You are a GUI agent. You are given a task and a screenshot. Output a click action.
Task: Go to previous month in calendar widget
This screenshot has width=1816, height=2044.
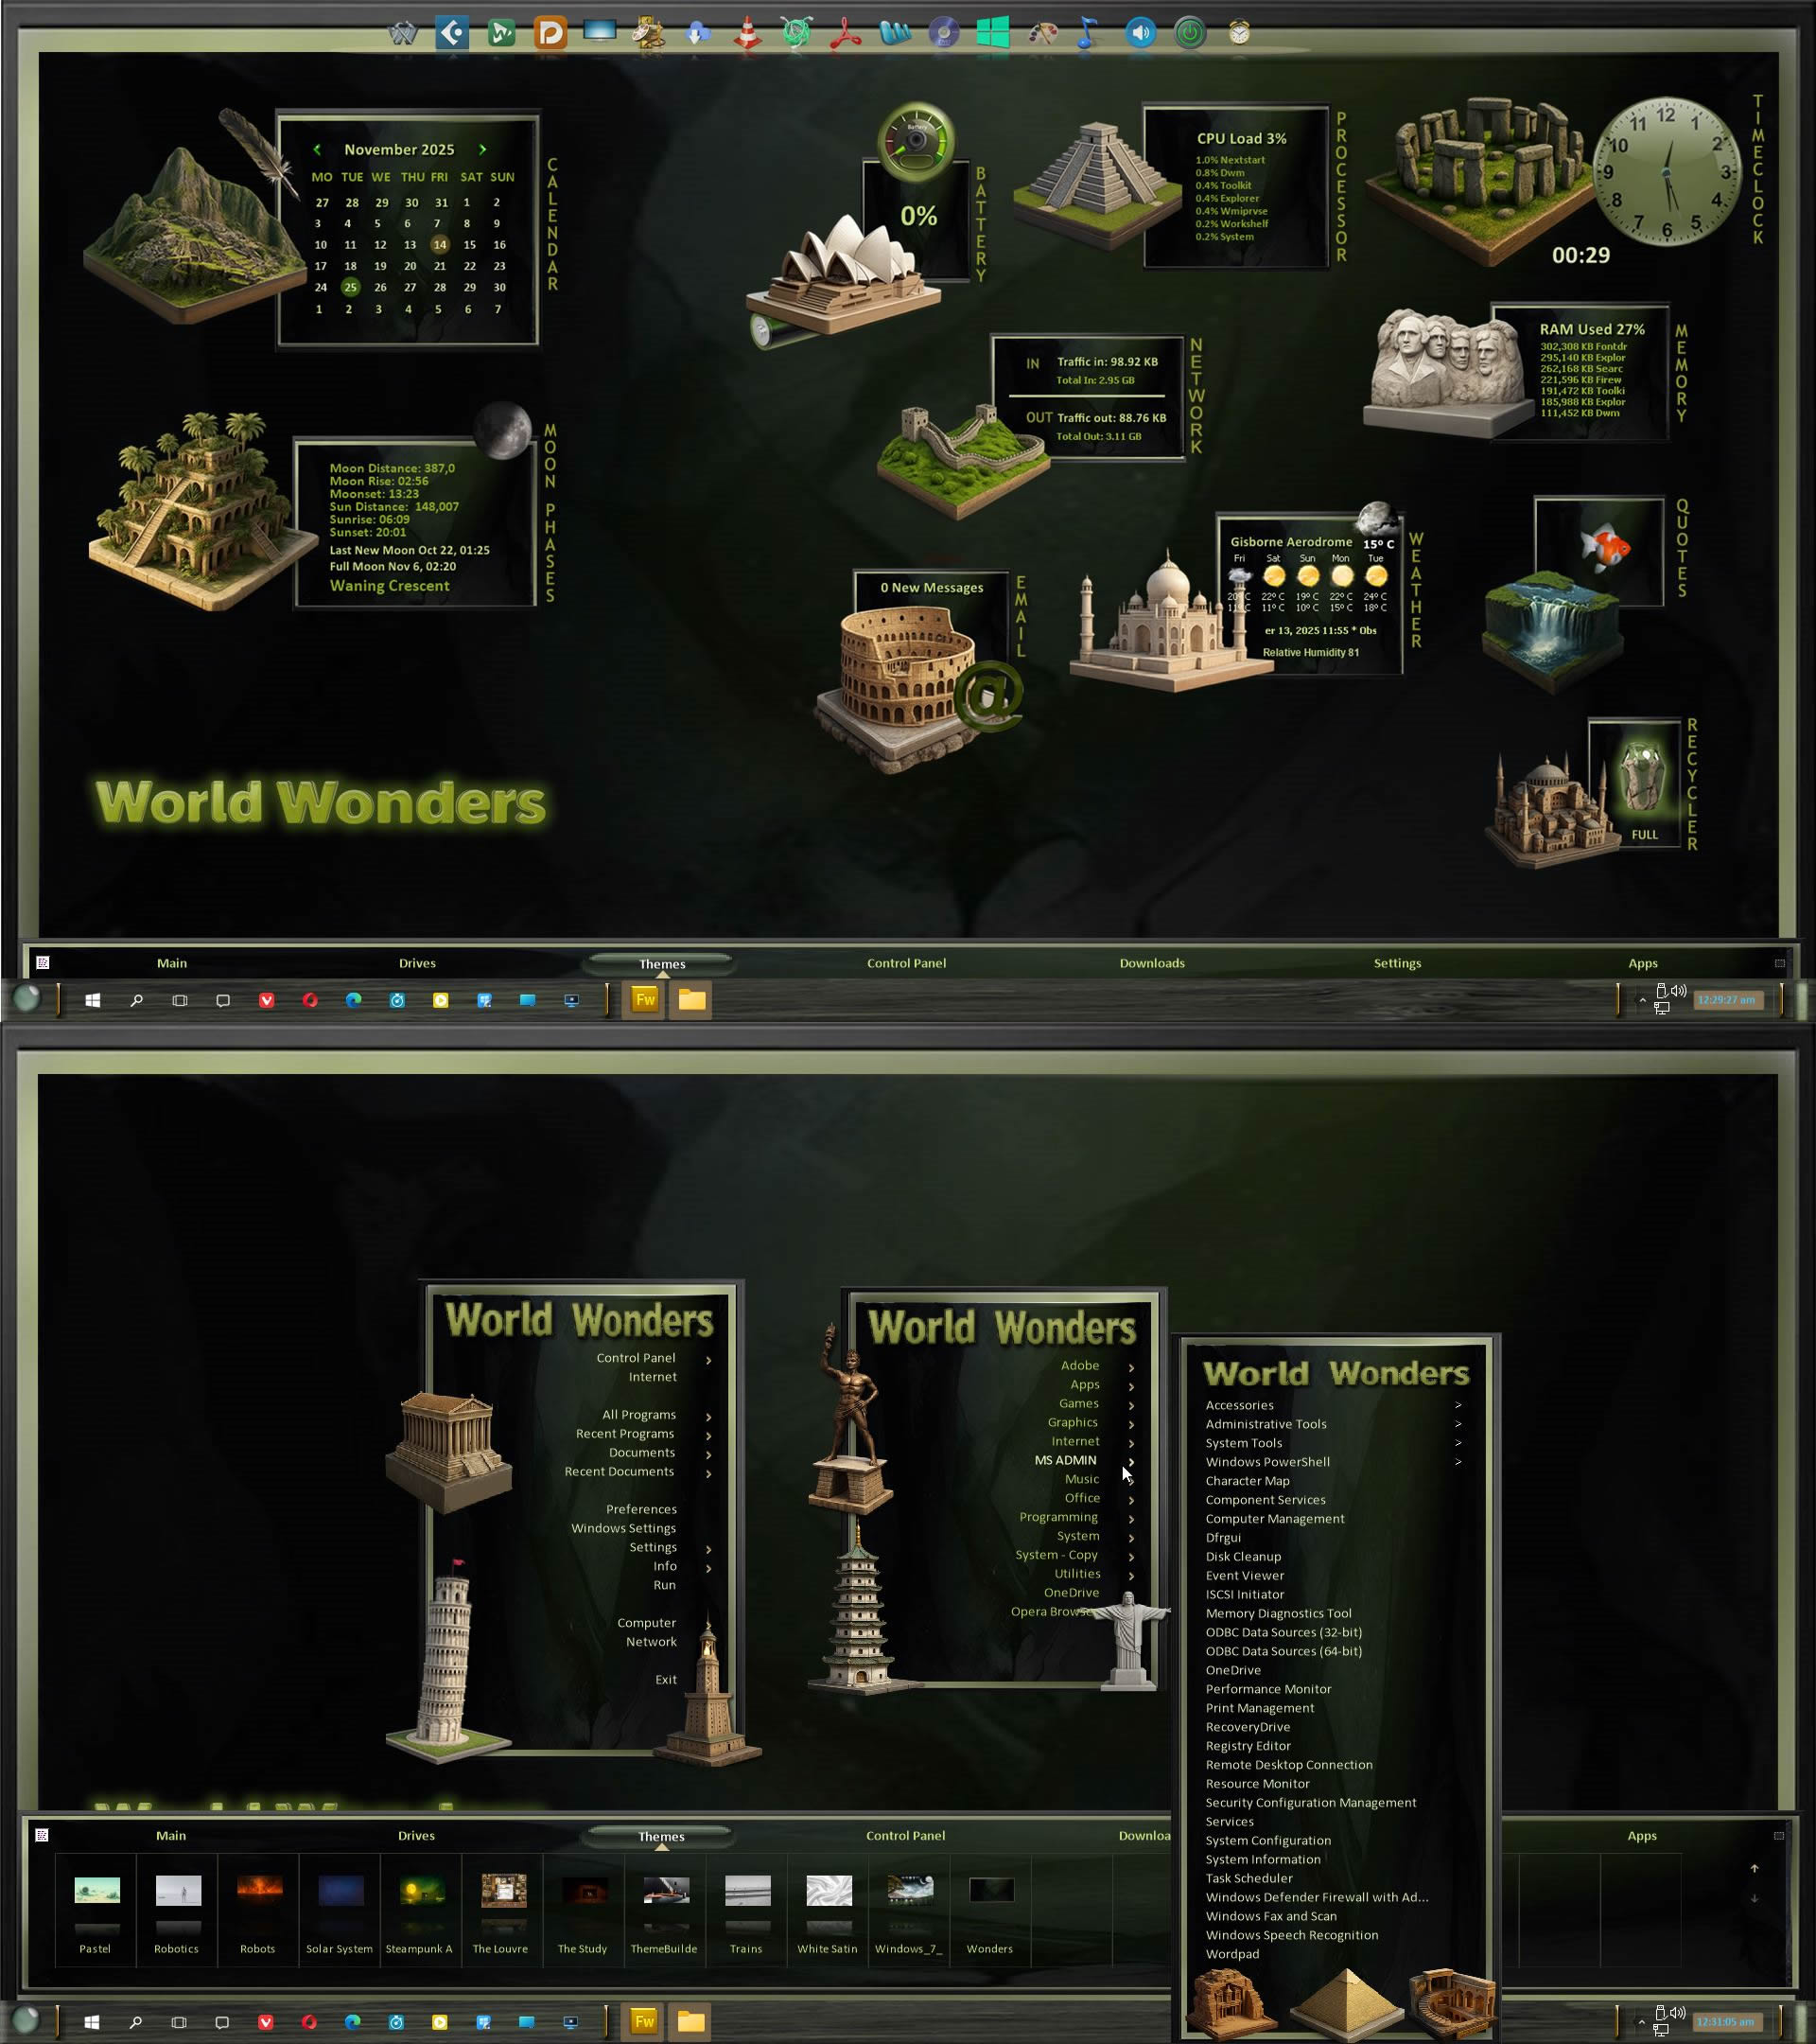[x=317, y=149]
